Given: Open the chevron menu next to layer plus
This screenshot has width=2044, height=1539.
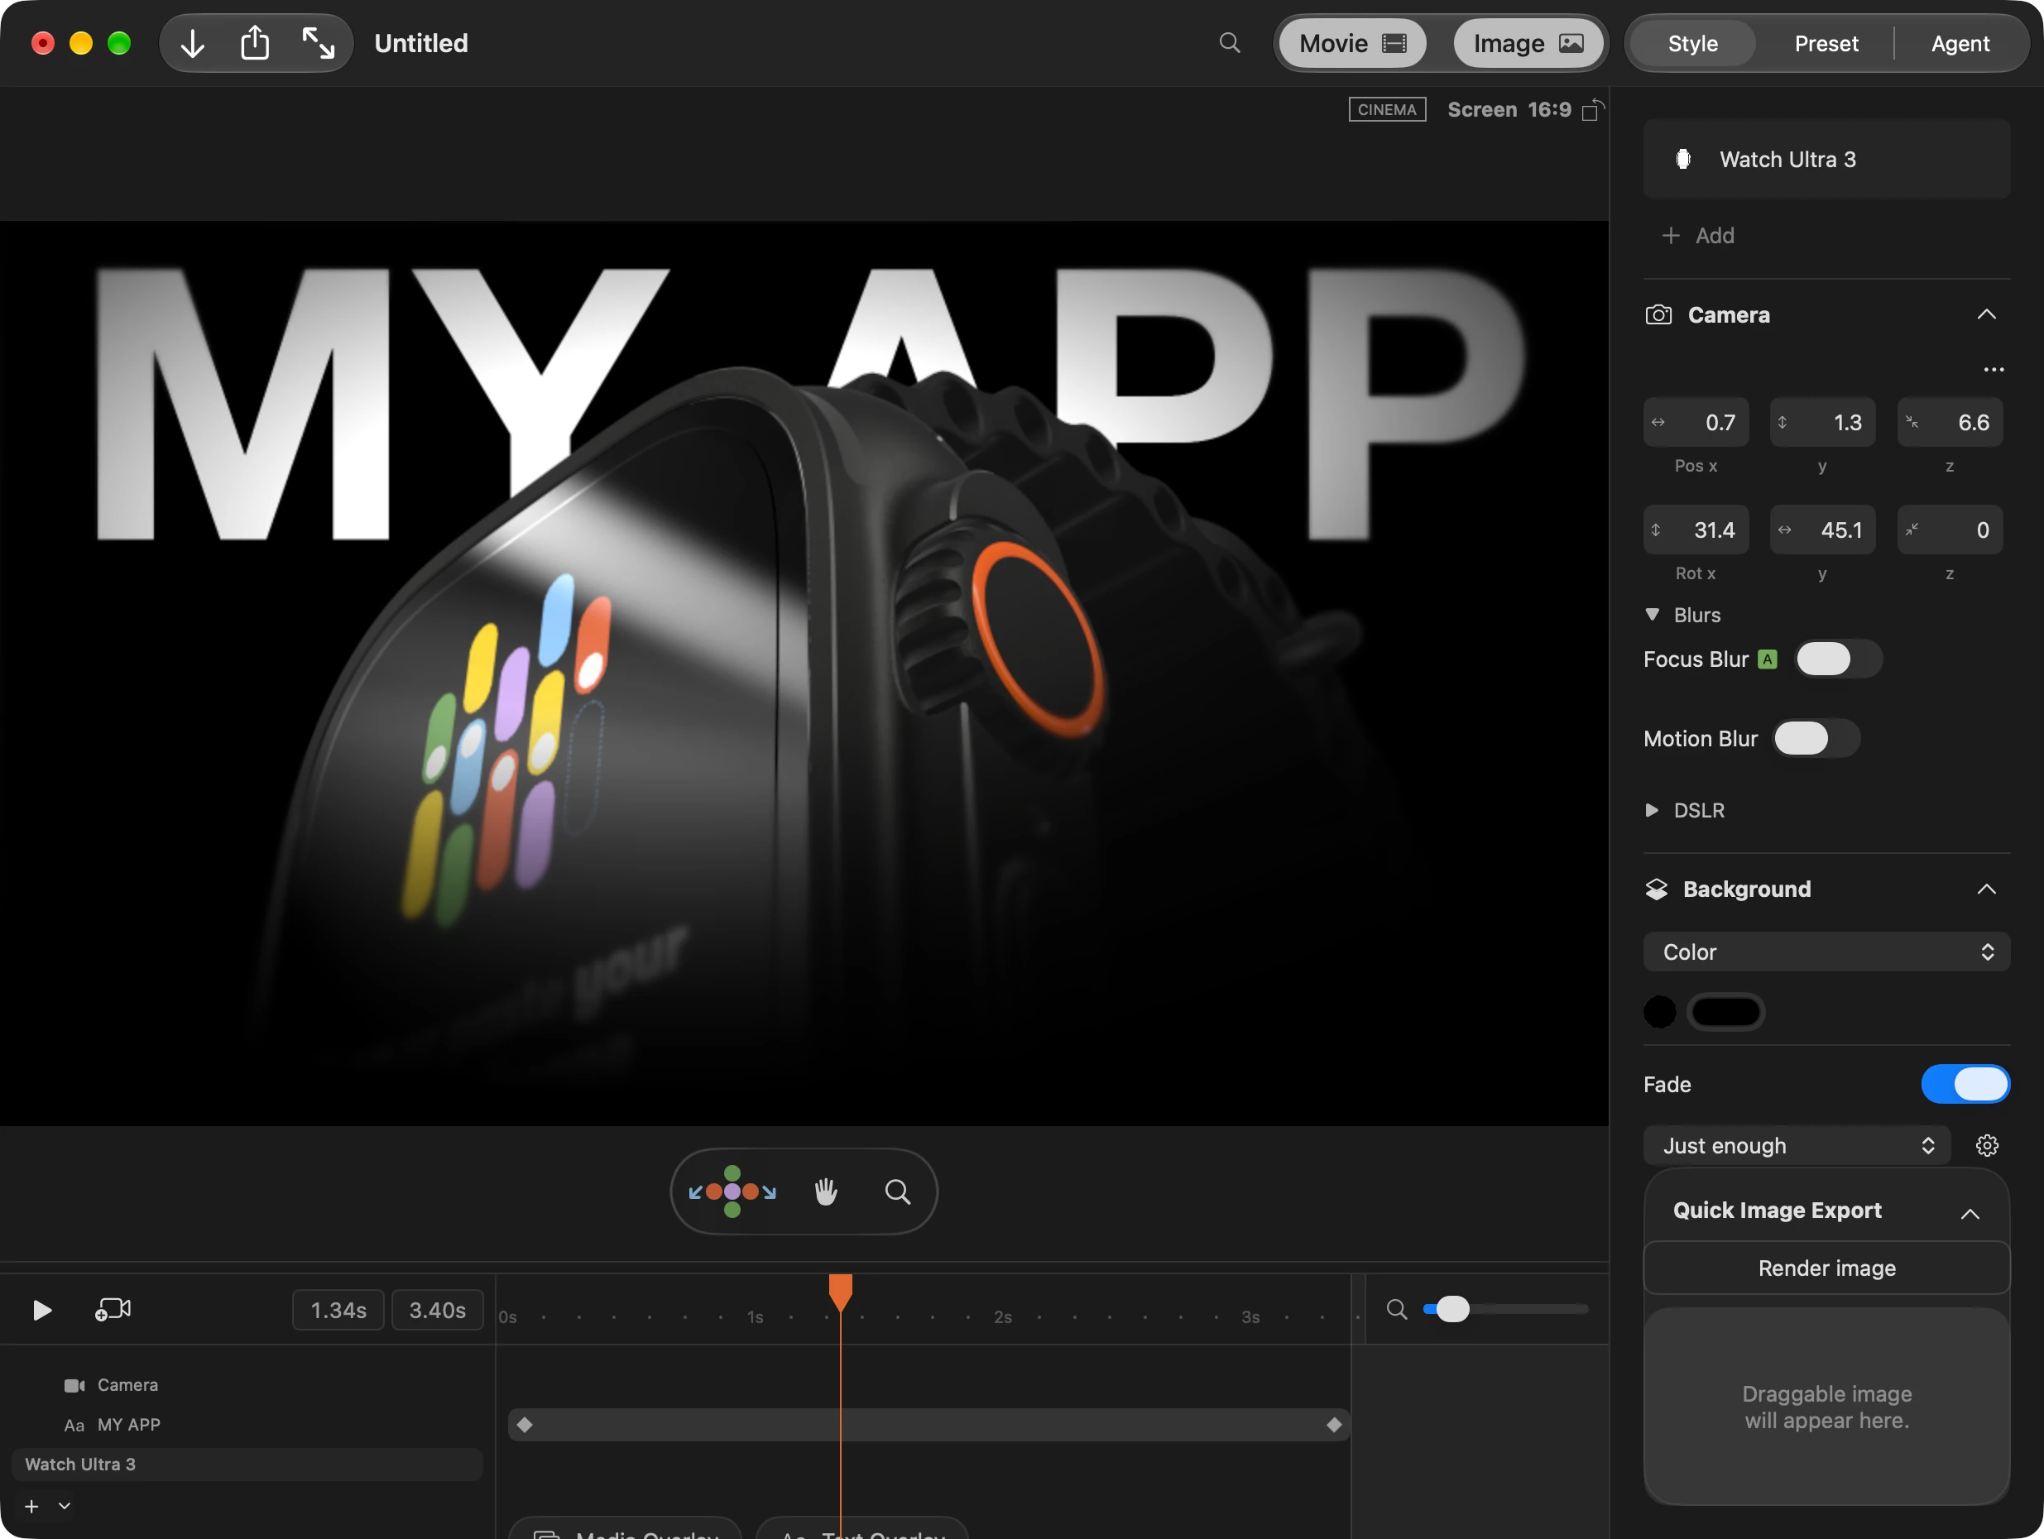Looking at the screenshot, I should (x=65, y=1506).
